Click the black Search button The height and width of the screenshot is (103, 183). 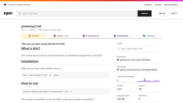coord(144,13)
